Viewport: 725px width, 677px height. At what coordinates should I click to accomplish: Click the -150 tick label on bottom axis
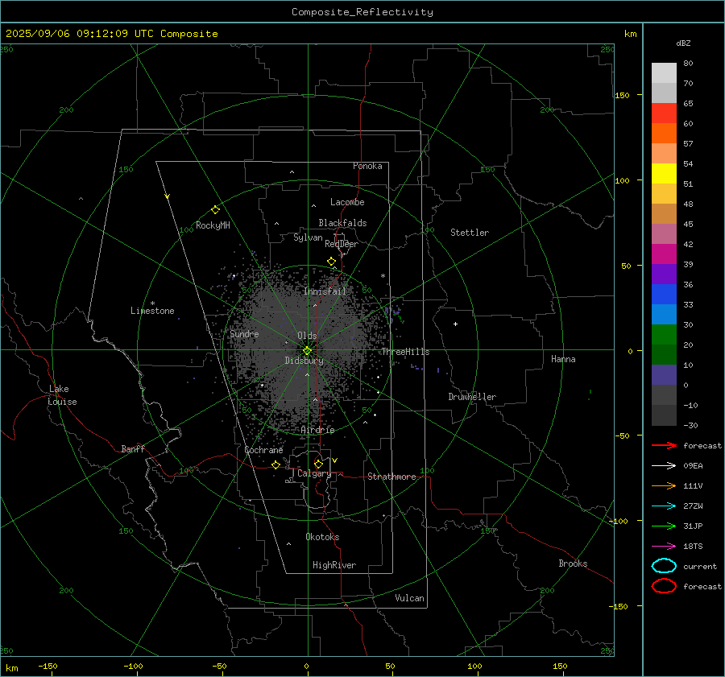pos(48,666)
